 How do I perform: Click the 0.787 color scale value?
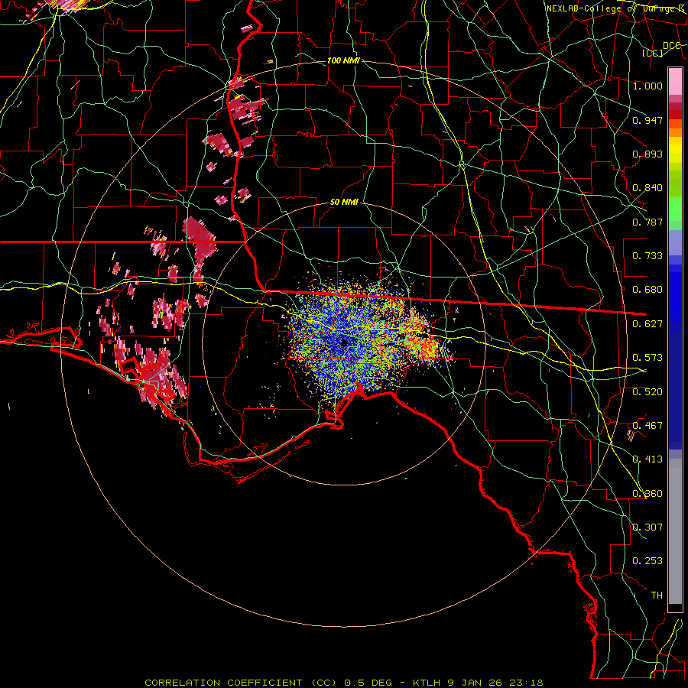pos(647,222)
